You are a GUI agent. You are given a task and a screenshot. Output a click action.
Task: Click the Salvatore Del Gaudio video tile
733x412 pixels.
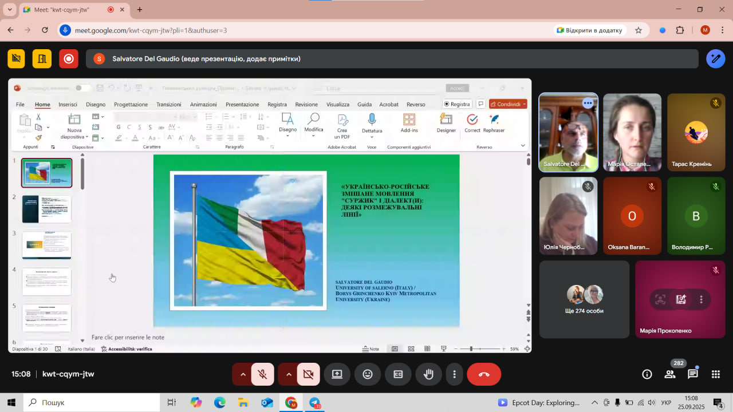(568, 133)
